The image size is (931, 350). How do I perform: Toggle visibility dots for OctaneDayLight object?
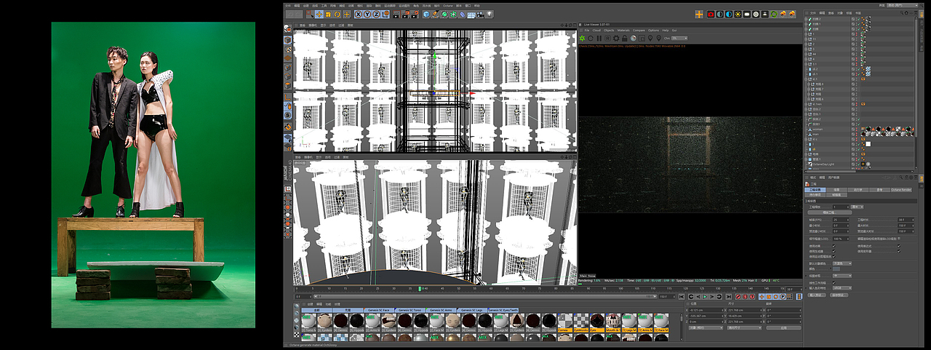857,164
